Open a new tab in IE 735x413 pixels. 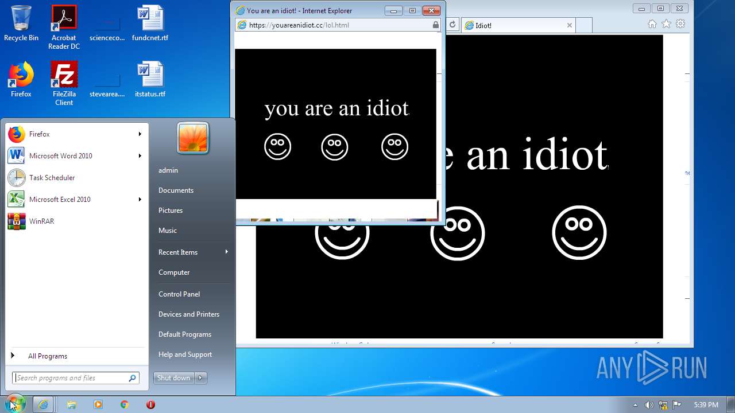click(x=583, y=25)
